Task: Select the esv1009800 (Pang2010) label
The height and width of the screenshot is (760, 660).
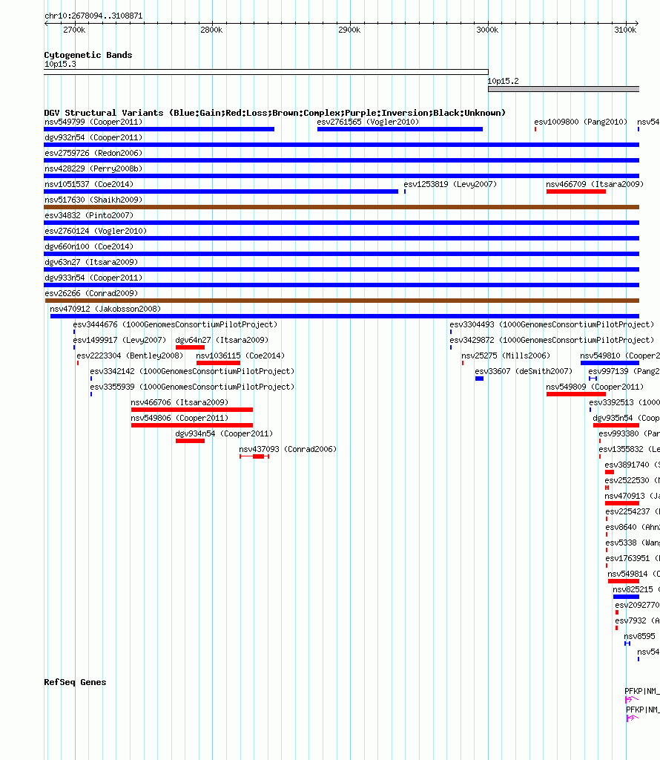Action: [581, 122]
